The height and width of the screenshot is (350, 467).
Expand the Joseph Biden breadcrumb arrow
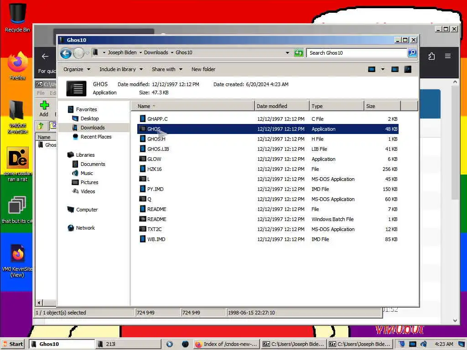click(x=140, y=53)
